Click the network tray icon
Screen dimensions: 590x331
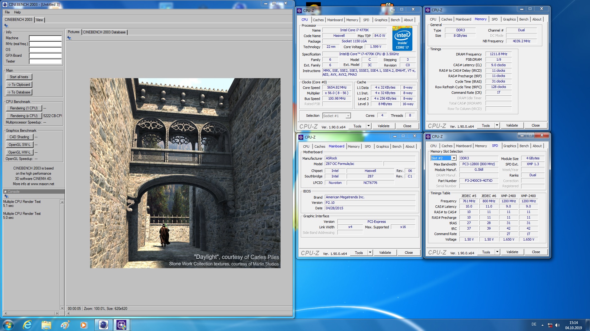pyautogui.click(x=550, y=325)
